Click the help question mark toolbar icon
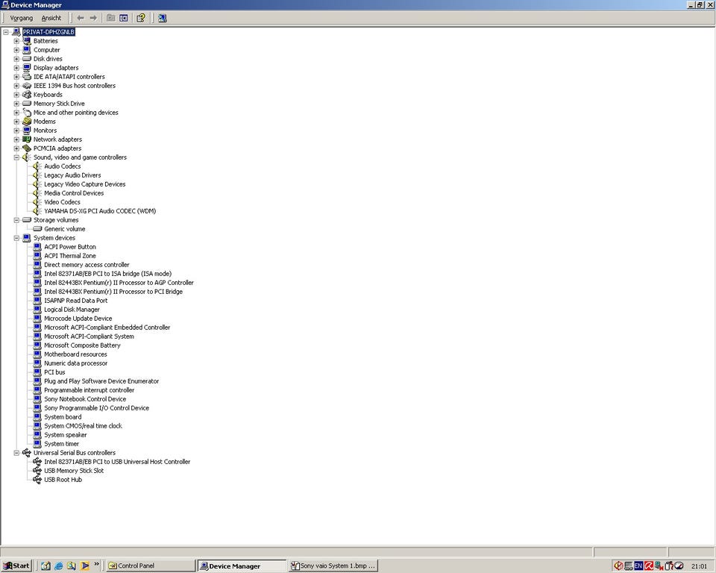Screen dimensions: 716x573 141,18
